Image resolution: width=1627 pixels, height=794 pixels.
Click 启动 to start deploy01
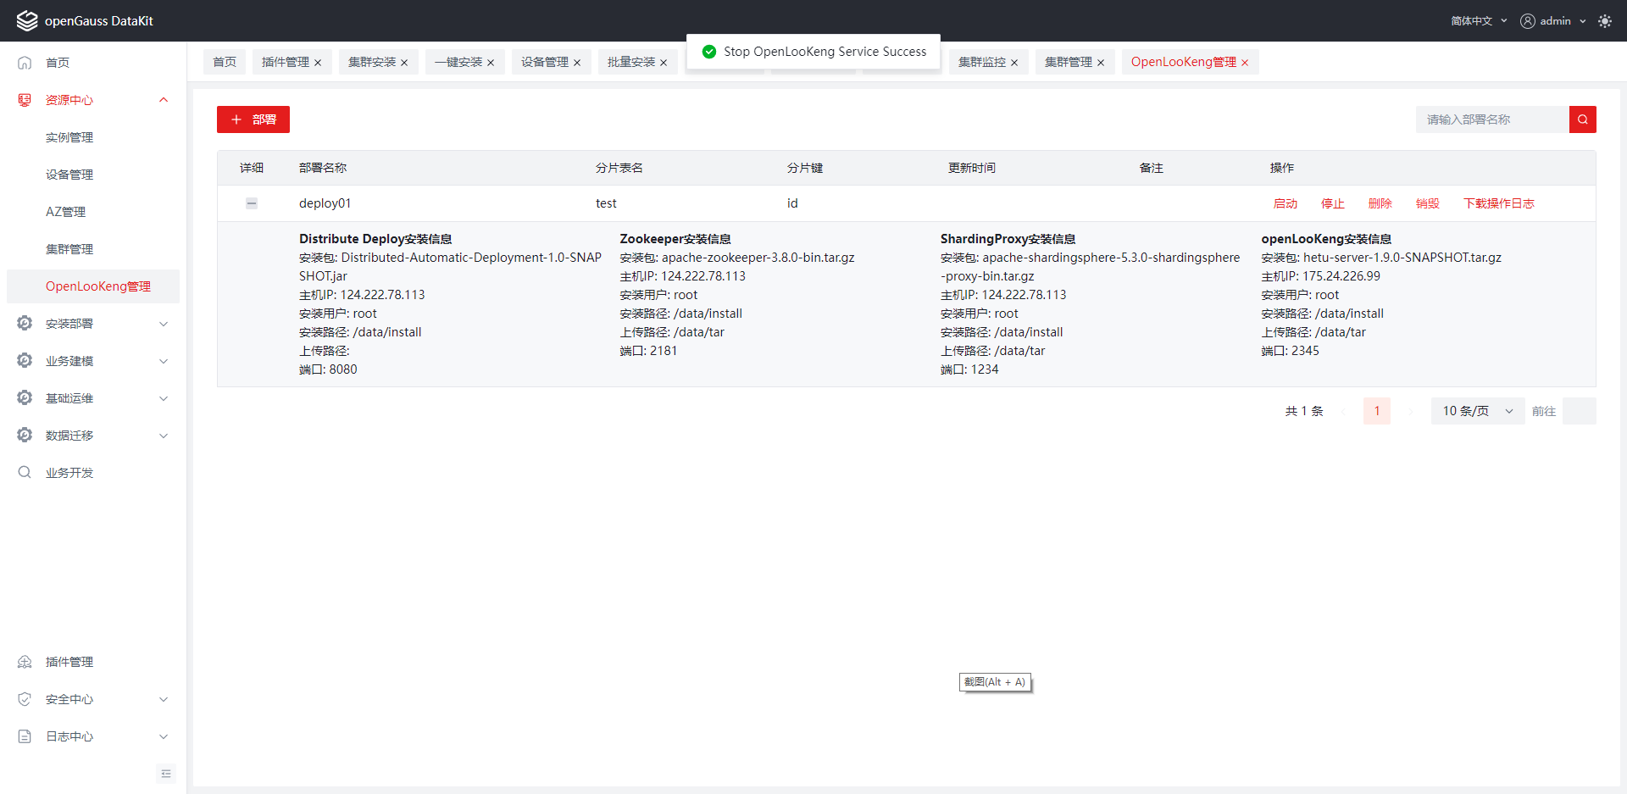click(1285, 203)
